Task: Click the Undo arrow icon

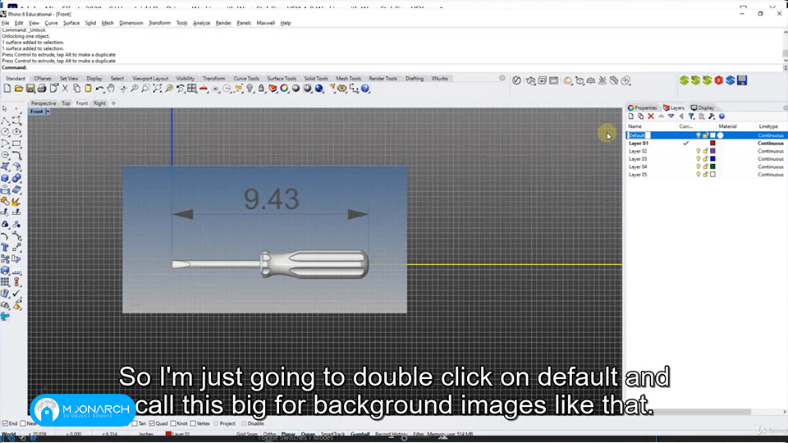Action: (x=99, y=89)
